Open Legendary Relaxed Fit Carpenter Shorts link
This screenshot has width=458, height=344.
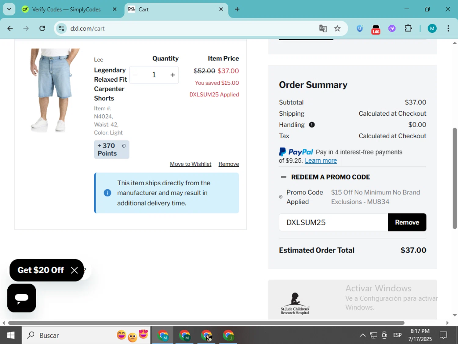[x=111, y=84]
